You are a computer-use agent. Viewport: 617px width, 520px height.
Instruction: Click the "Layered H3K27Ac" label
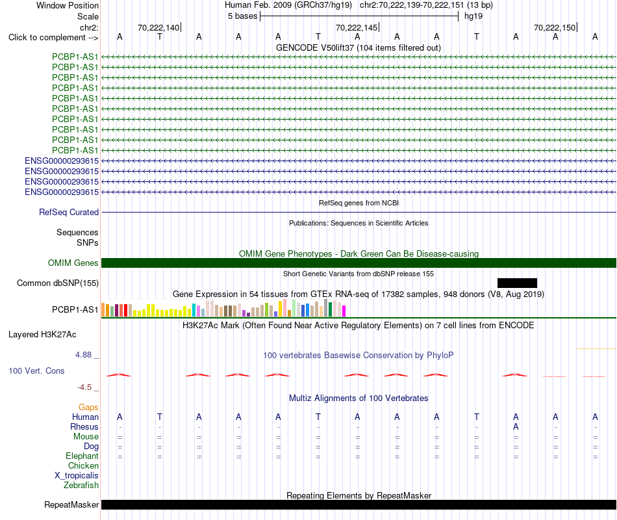tap(42, 335)
